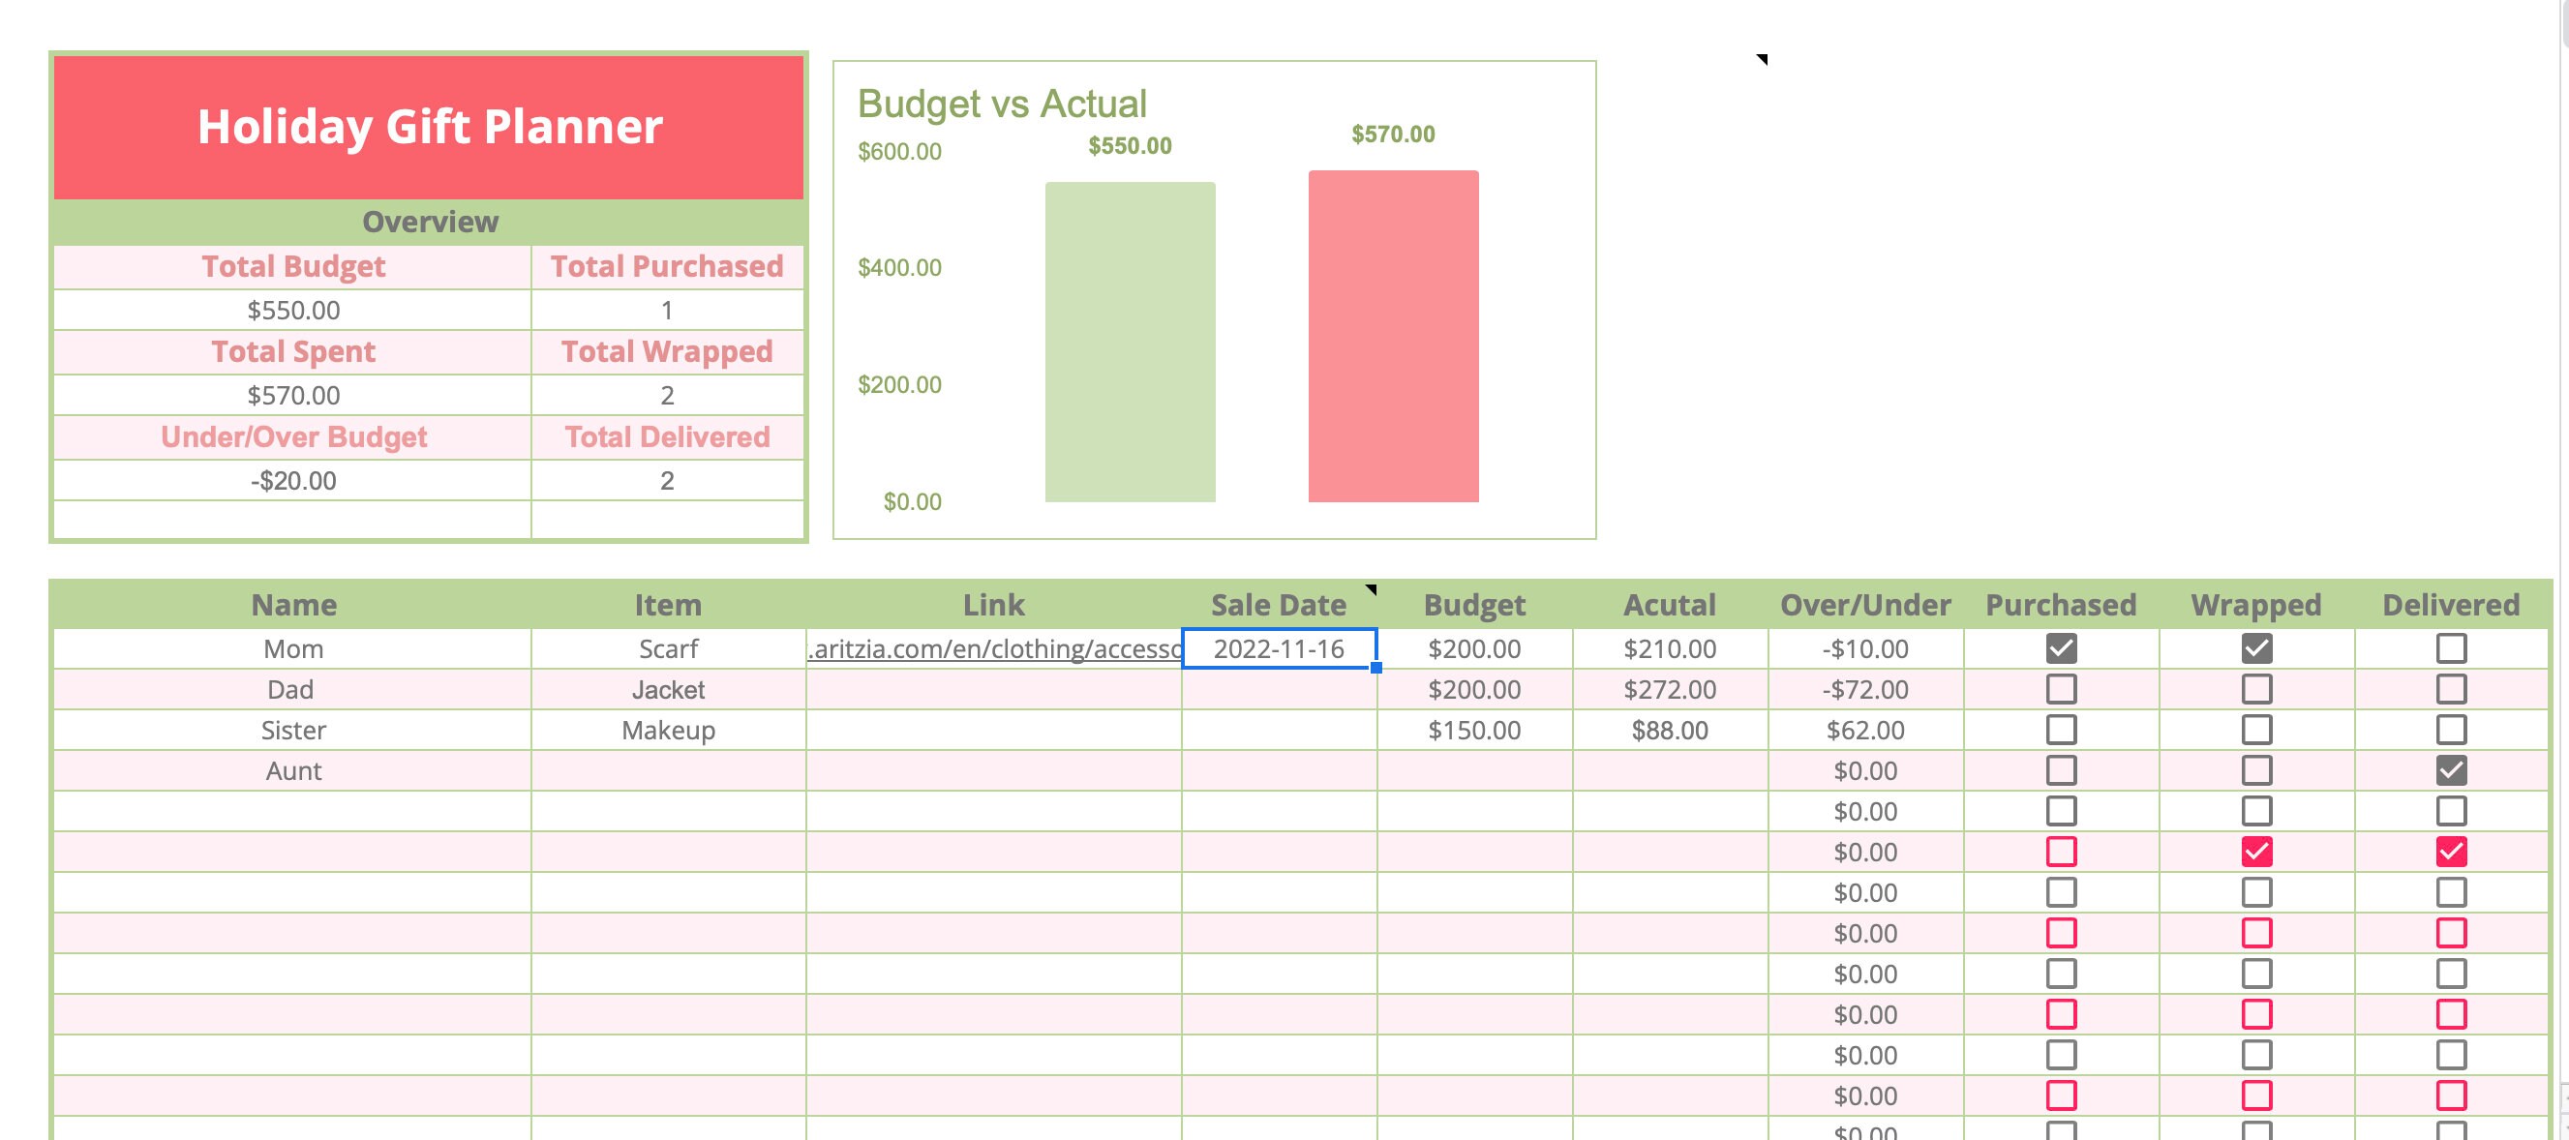
Task: Click the Holiday Gift Planner title banner
Action: tap(429, 127)
